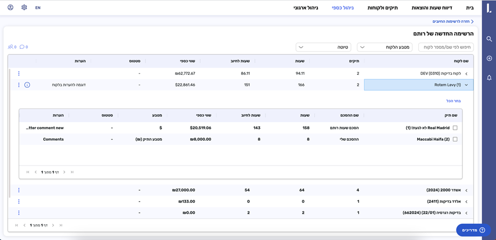Check the Maccabi Haifa case checkbox
Screen dimensions: 496x240
tap(455, 139)
